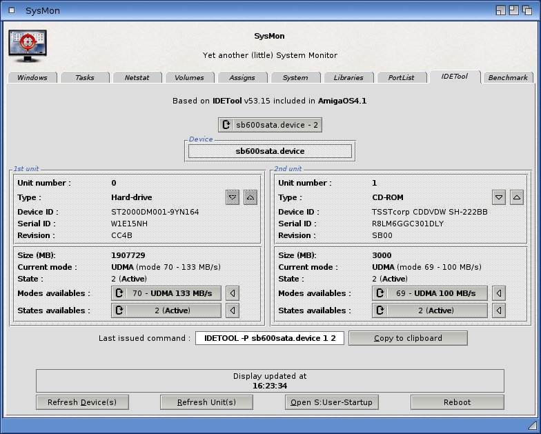Click the Refresh Unit(s) button

[x=207, y=402]
